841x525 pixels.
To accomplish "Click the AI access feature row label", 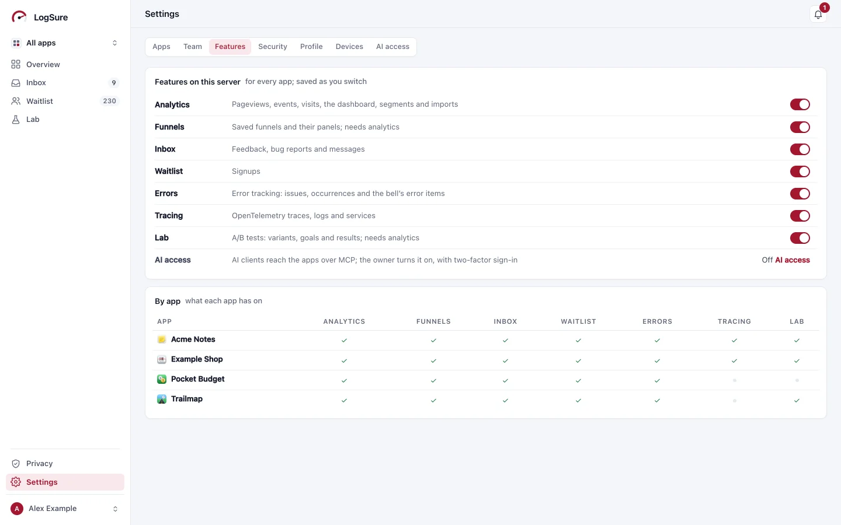I will point(173,260).
